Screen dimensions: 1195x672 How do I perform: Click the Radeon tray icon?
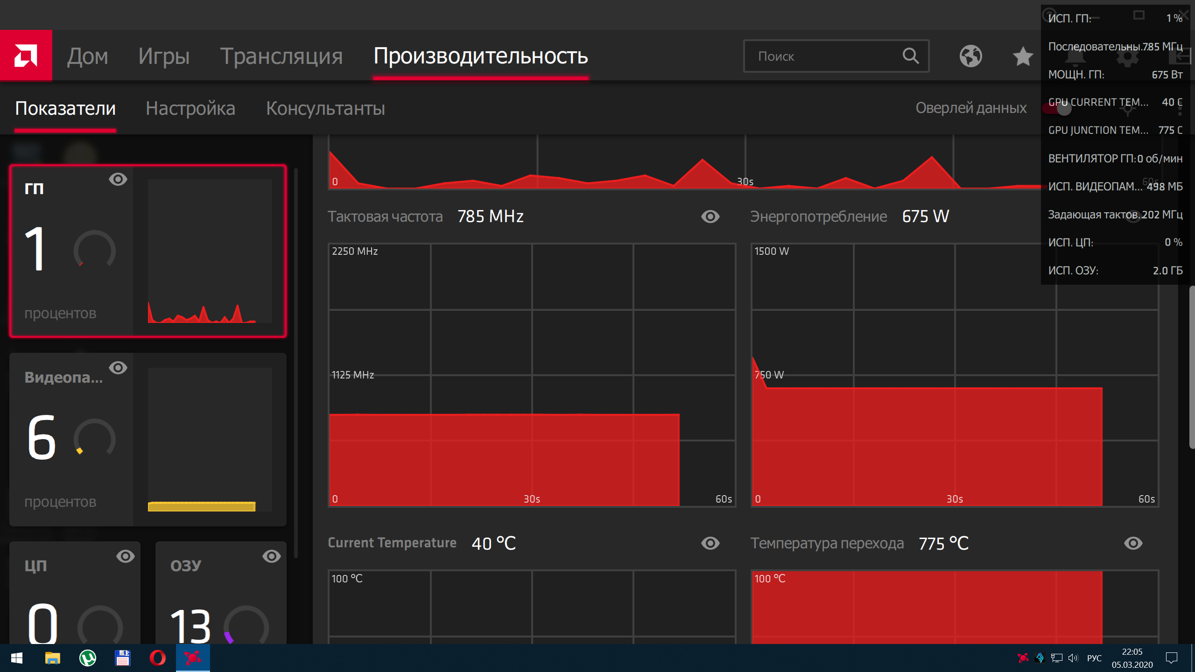tap(1022, 658)
